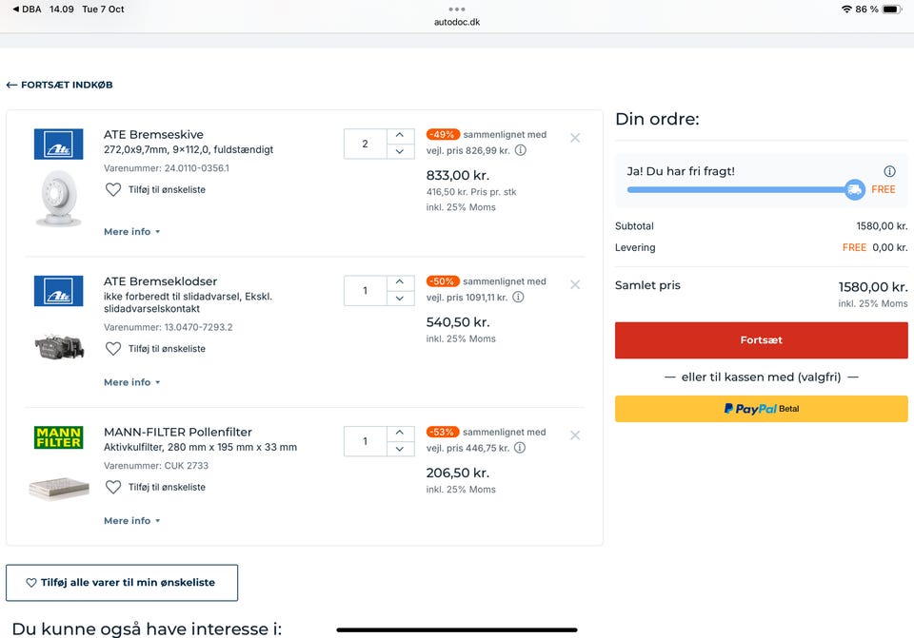Click the -50% discount badge
Image resolution: width=914 pixels, height=638 pixels.
[x=443, y=281]
